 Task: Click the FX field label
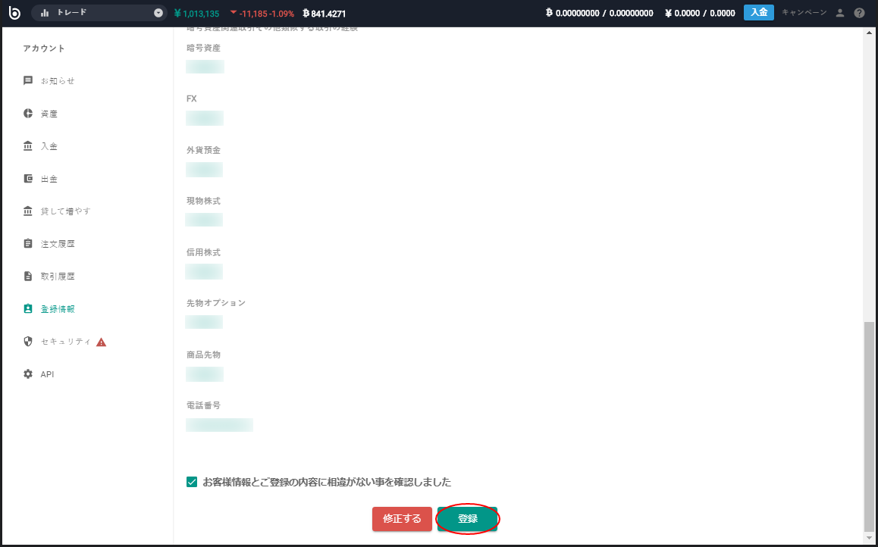192,98
